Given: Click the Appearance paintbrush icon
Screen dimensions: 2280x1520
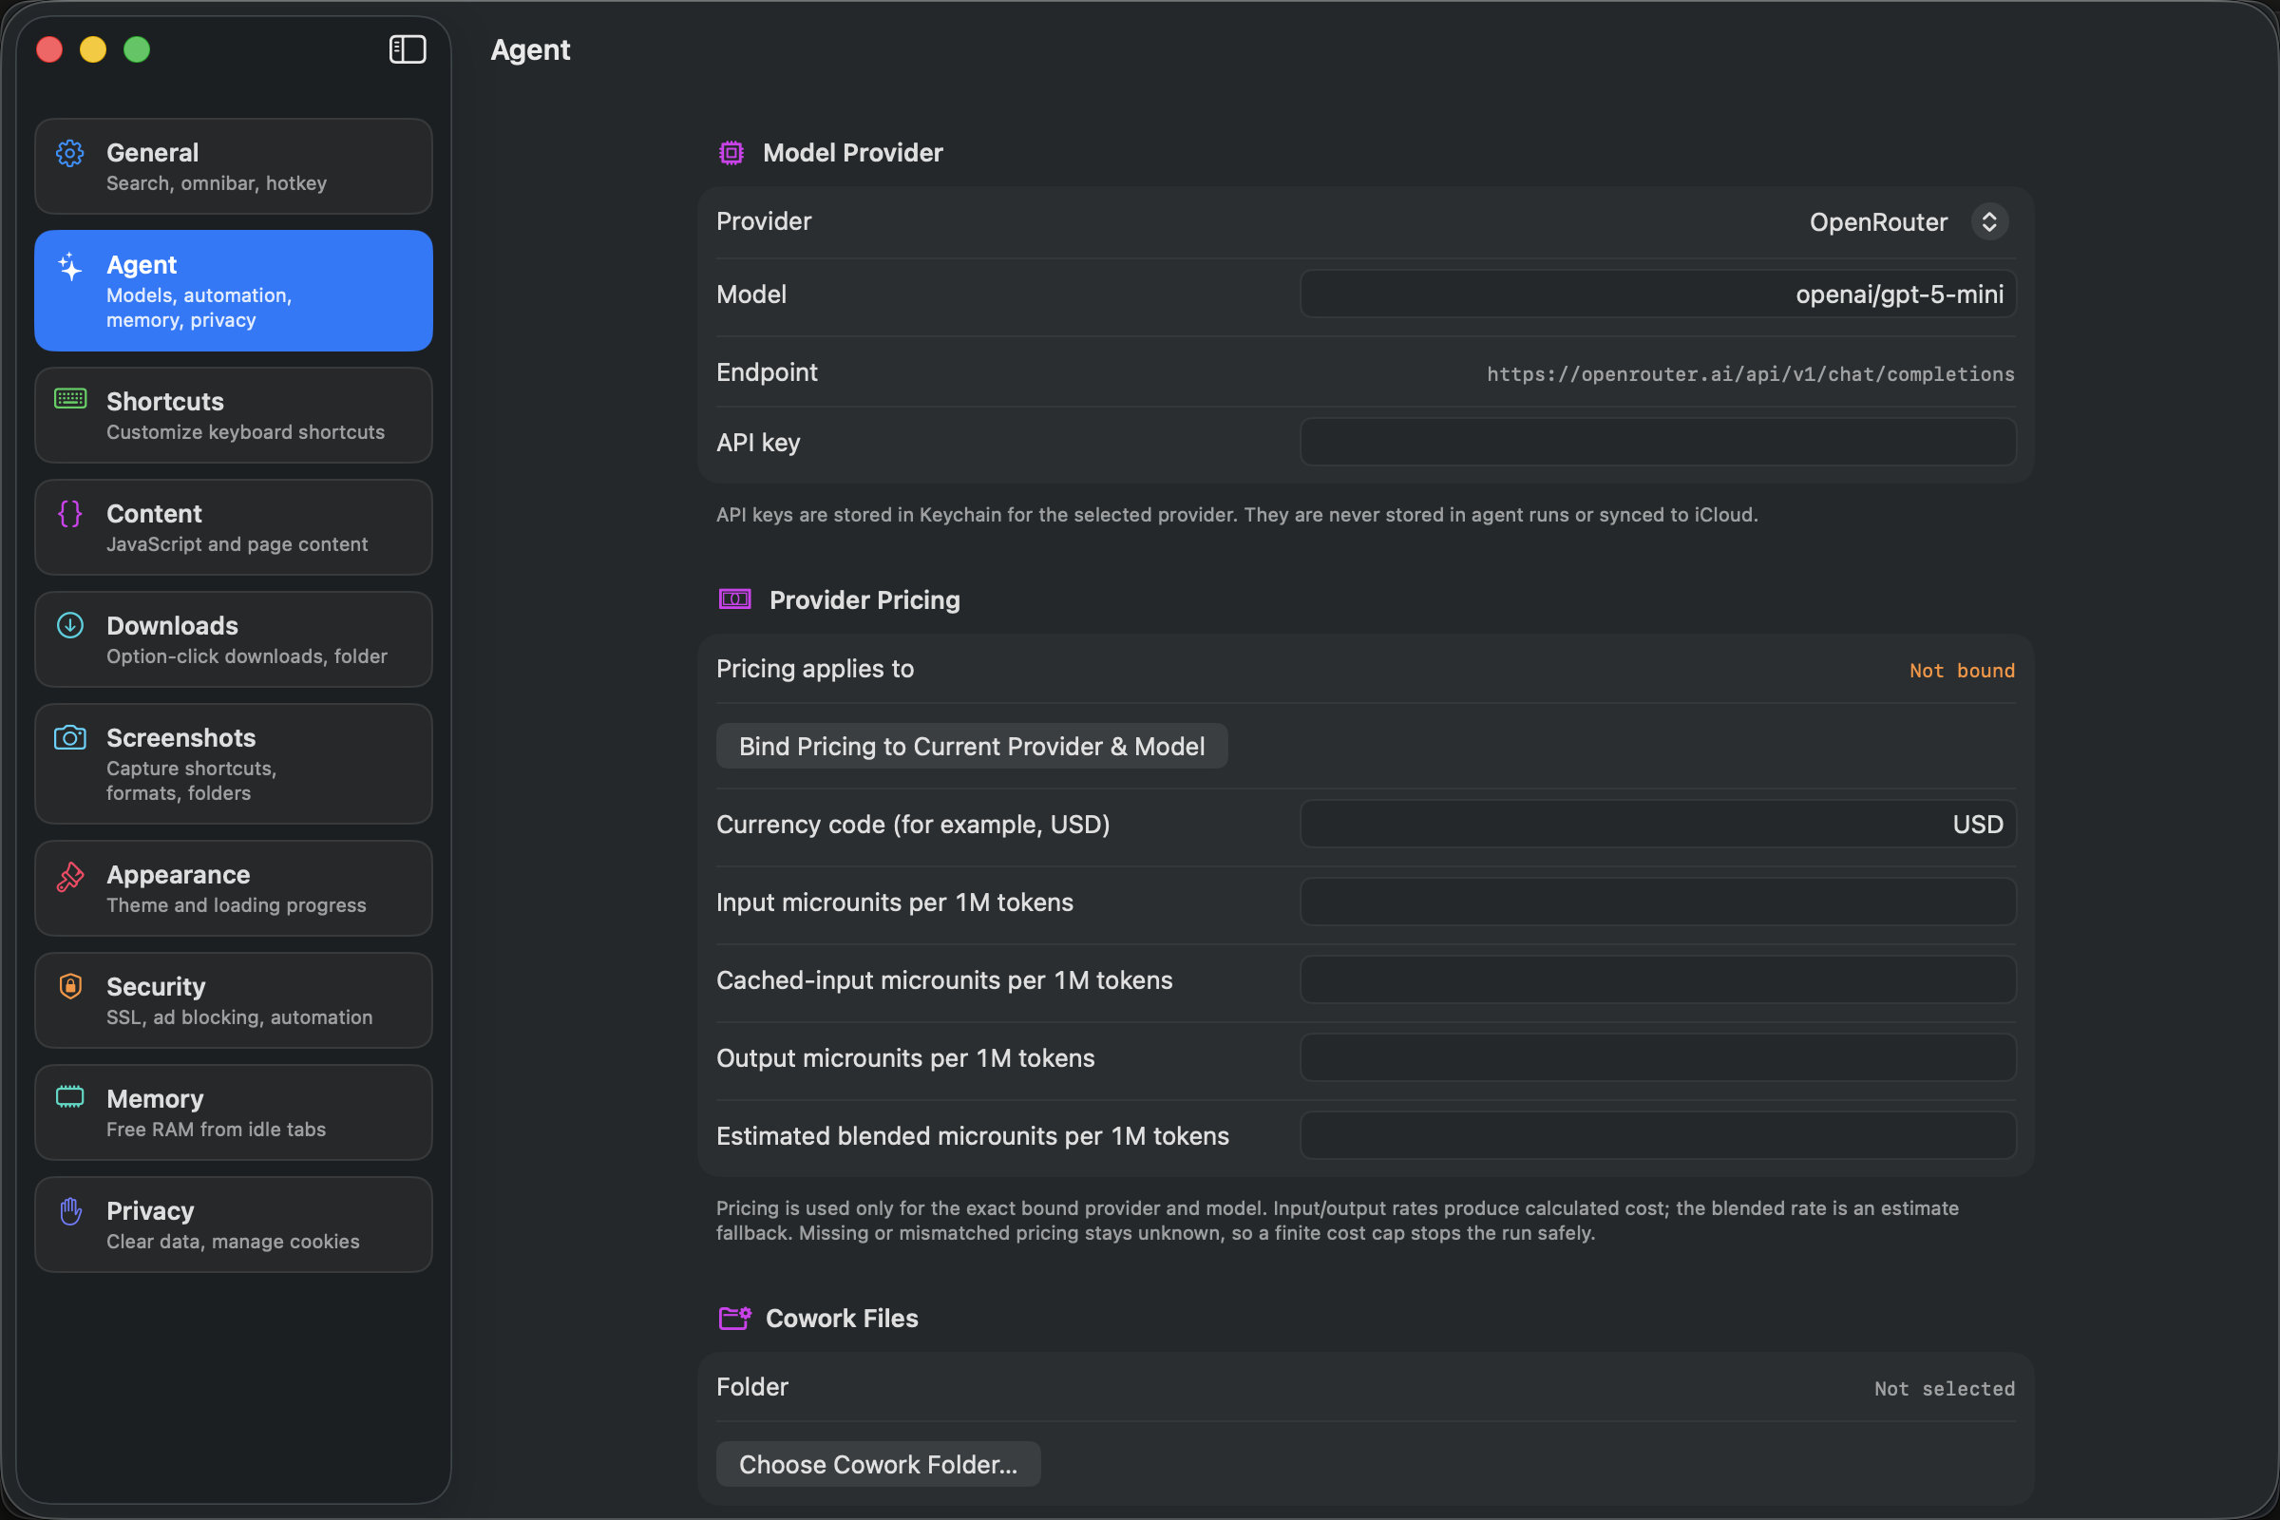Looking at the screenshot, I should click(69, 876).
